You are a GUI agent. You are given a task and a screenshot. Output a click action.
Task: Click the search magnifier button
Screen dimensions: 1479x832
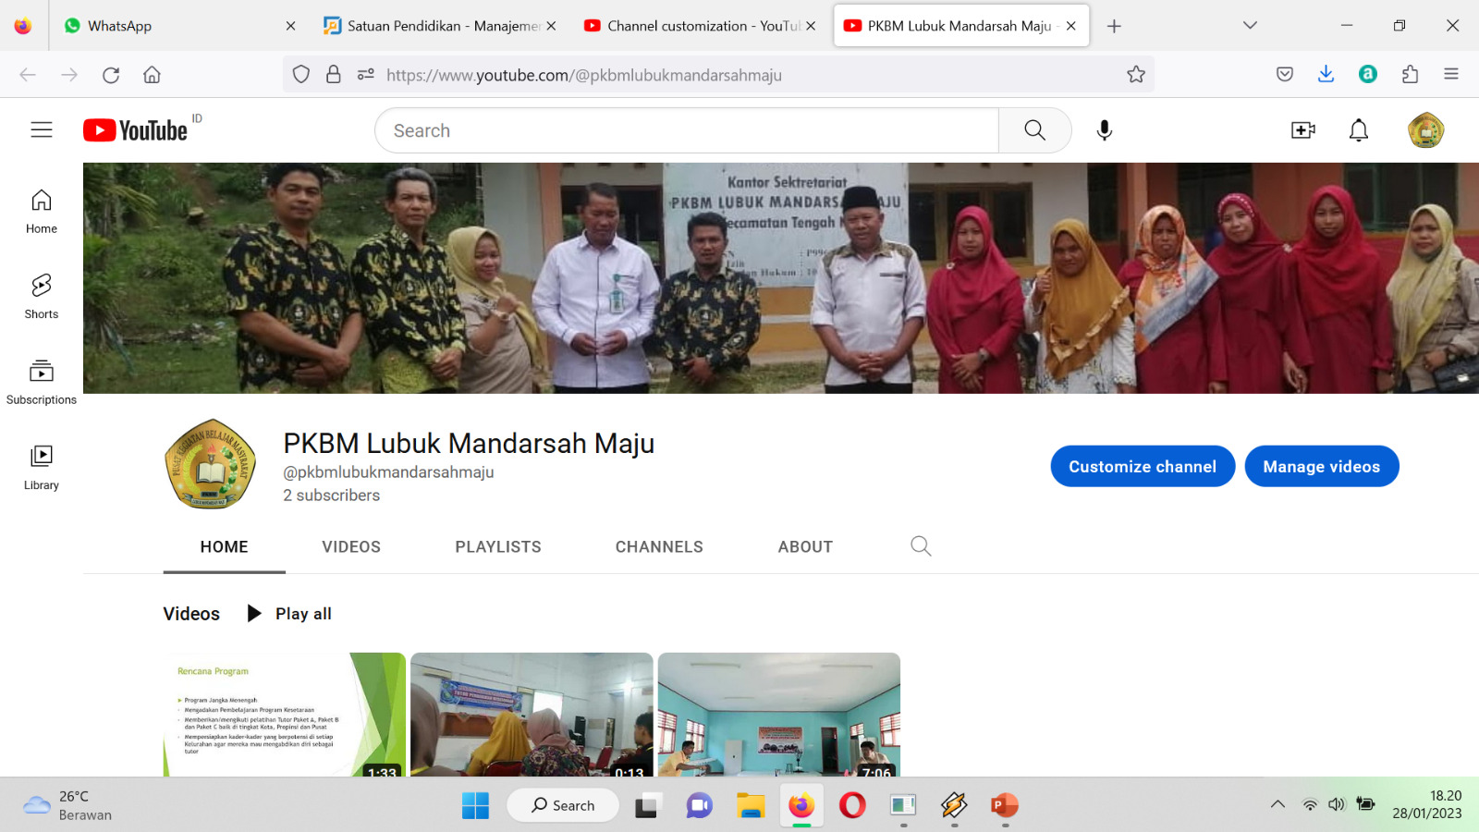click(1035, 130)
